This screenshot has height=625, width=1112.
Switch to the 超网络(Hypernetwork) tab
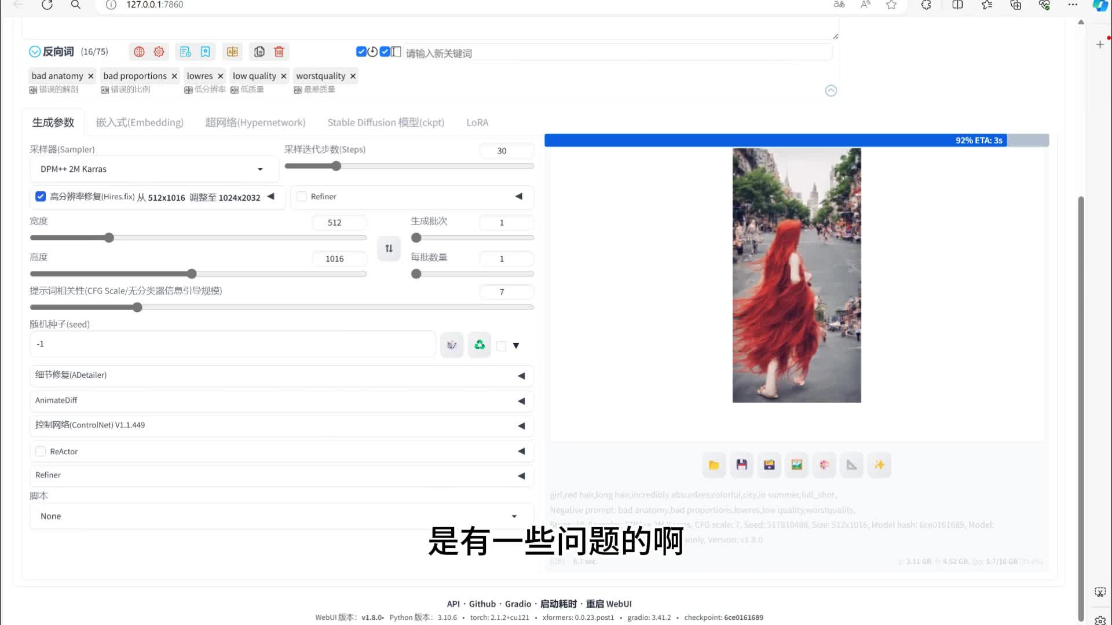pos(255,123)
